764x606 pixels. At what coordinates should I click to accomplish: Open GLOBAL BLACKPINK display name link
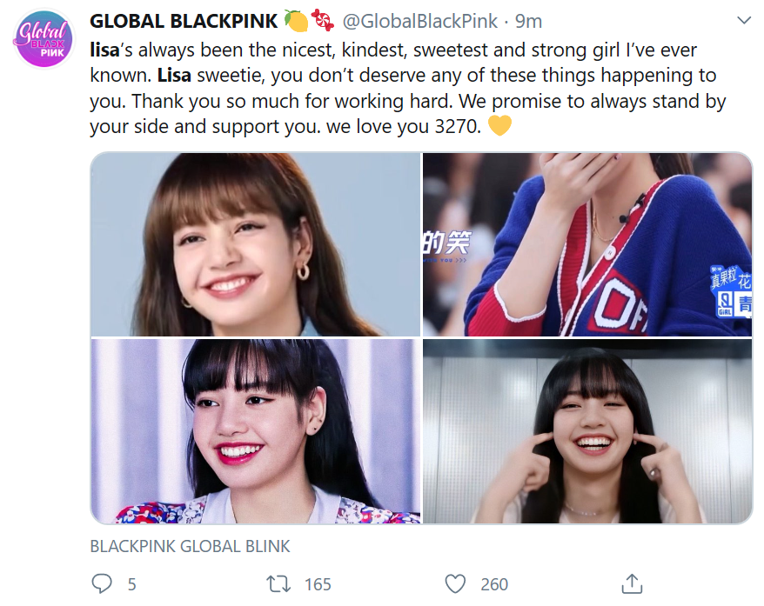click(184, 21)
